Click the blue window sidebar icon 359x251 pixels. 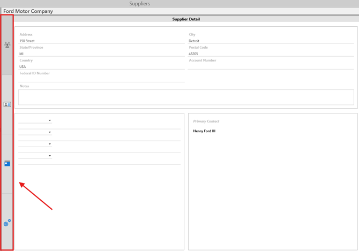(x=7, y=163)
